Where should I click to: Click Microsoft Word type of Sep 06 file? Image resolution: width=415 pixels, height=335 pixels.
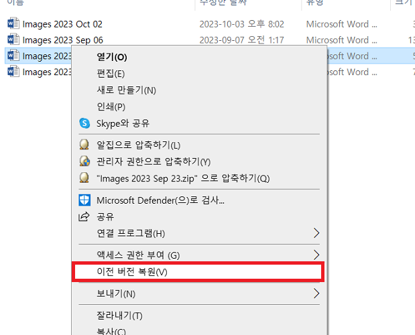tap(342, 40)
